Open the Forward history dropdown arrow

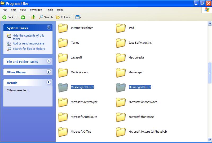[x=28, y=17]
